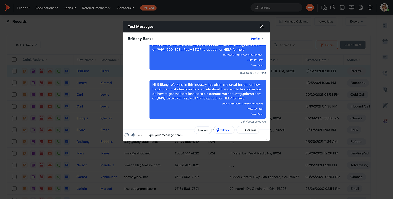
Task: Click the note icon in Nelson Mandella row
Action: coord(25,165)
